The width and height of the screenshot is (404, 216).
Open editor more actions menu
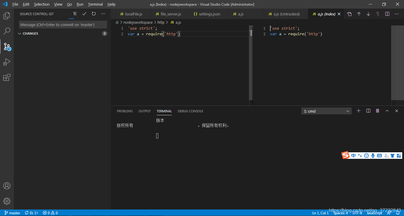[x=397, y=14]
